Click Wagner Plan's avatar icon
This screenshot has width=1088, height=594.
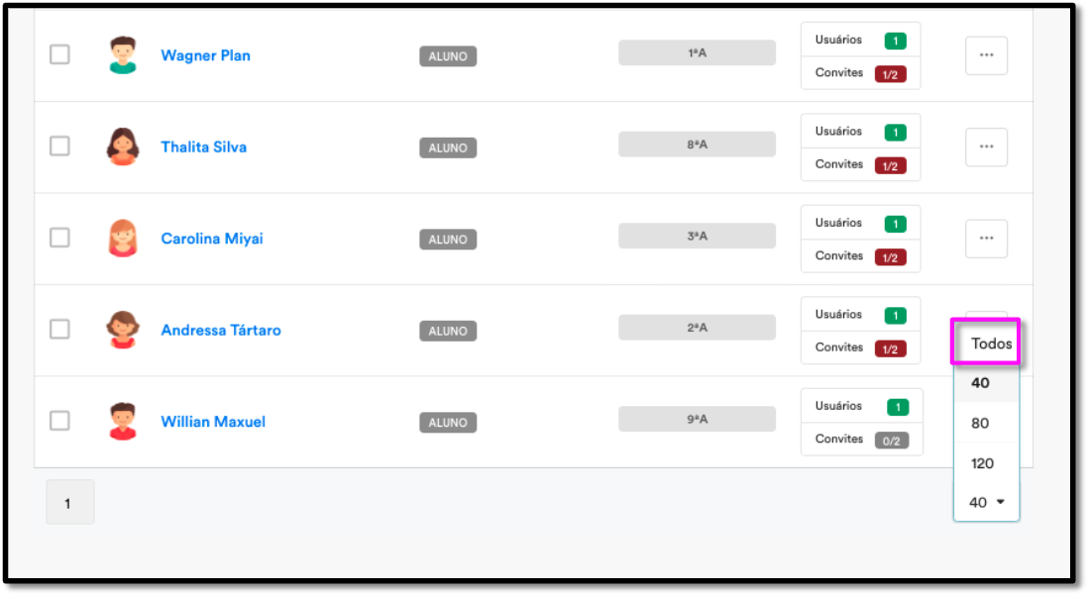click(123, 55)
